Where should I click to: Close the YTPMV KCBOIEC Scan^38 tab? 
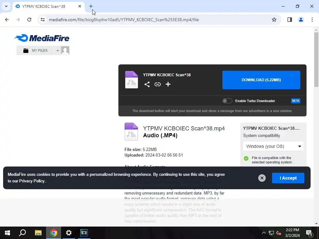coord(80,6)
